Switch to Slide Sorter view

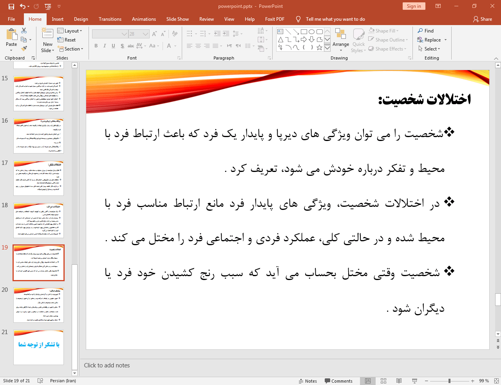point(383,381)
